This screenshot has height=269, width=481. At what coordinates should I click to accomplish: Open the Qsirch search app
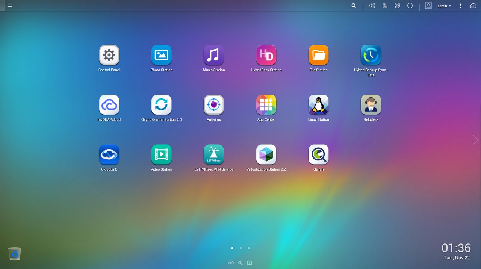click(319, 154)
